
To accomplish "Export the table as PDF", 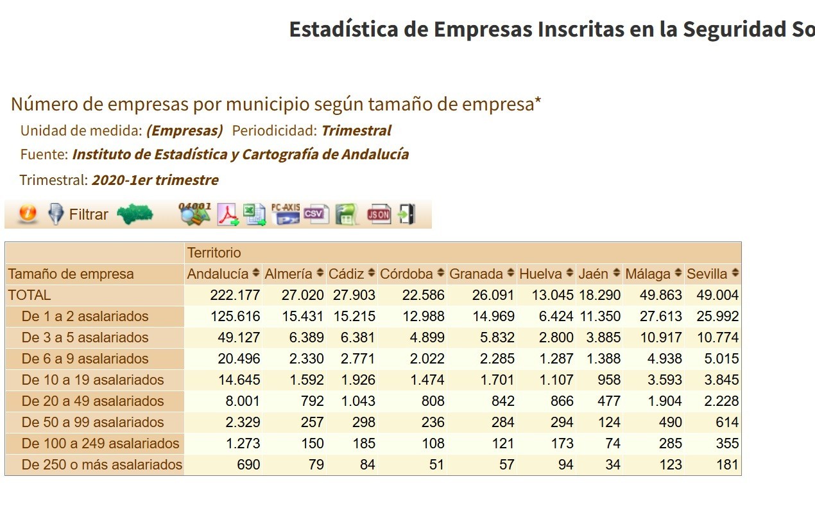I will pos(228,214).
